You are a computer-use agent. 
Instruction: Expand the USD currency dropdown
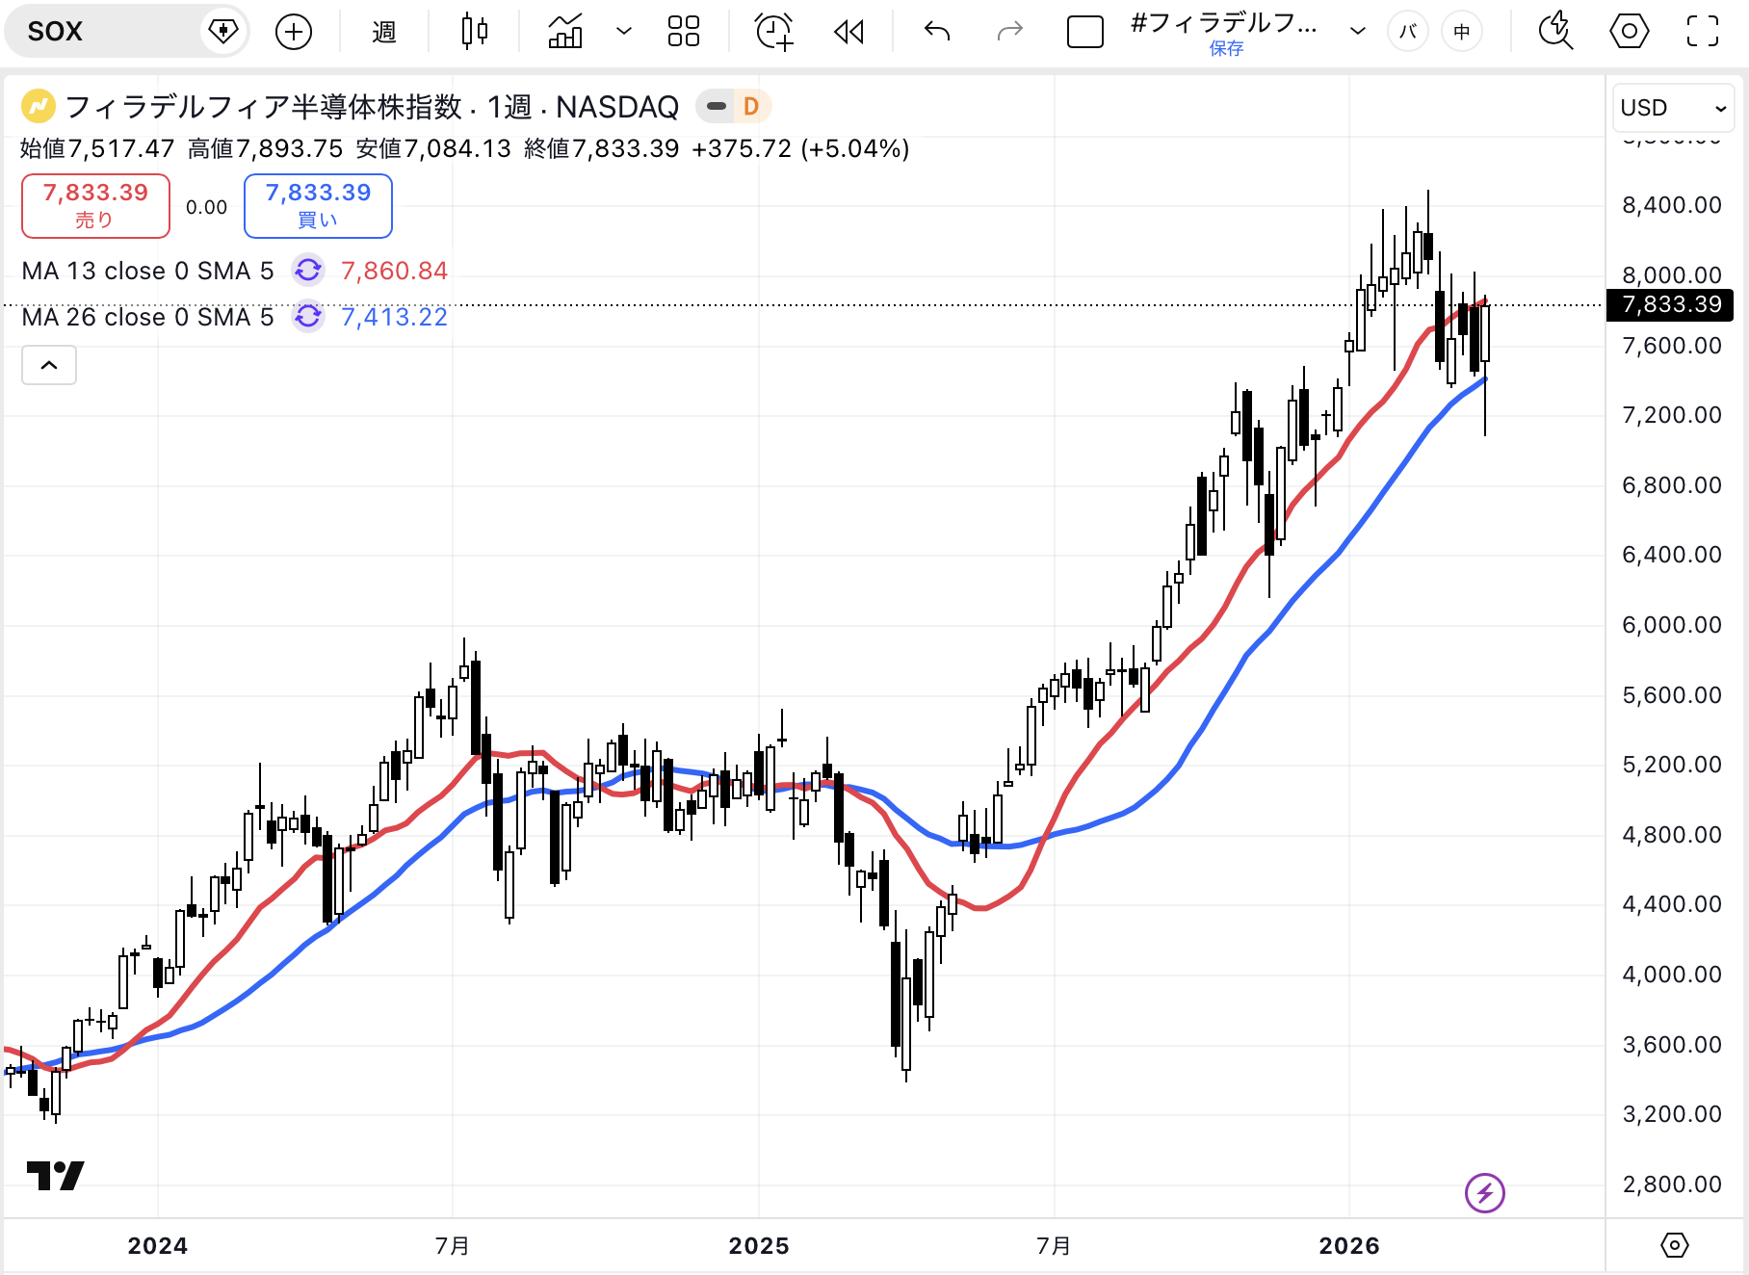click(x=1672, y=108)
